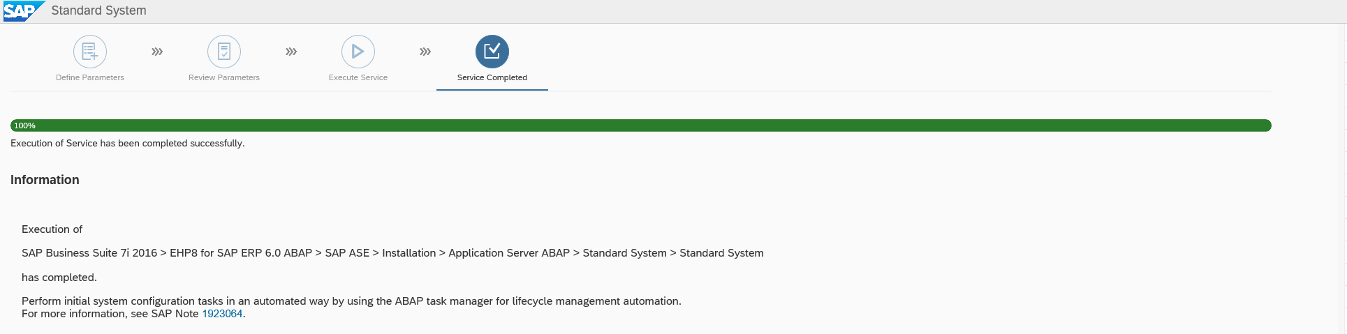Click the 'has completed.' text
The height and width of the screenshot is (334, 1347).
pyautogui.click(x=59, y=278)
